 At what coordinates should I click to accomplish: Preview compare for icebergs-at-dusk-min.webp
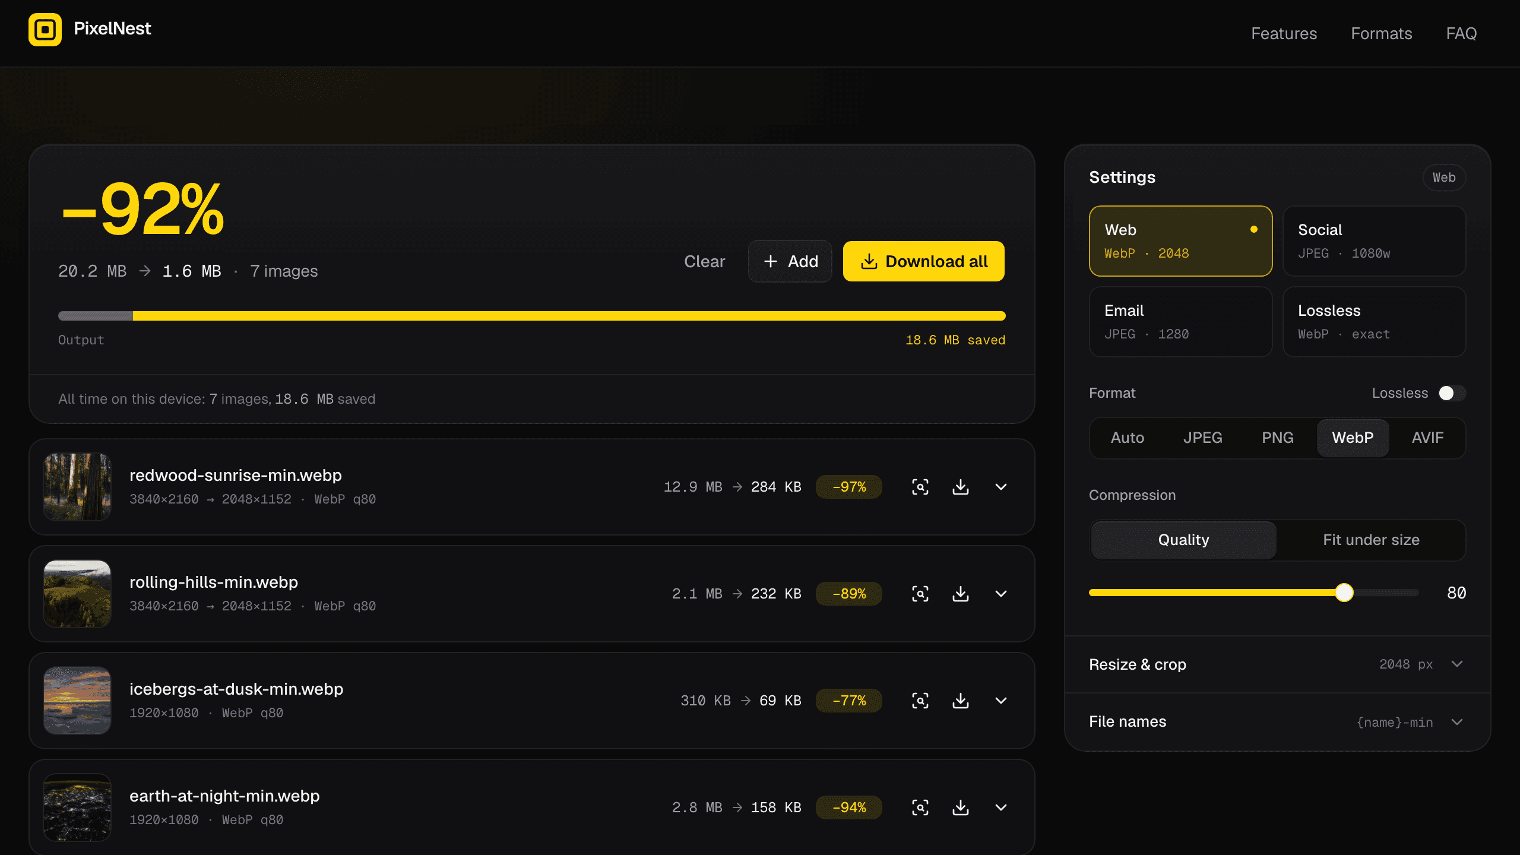920,701
